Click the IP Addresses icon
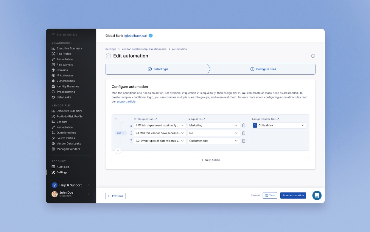 (53, 76)
